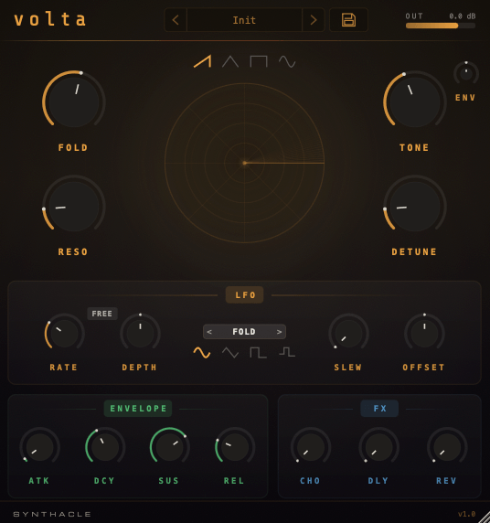Click the 0.0 dB output value
This screenshot has height=523, width=490.
pos(463,16)
